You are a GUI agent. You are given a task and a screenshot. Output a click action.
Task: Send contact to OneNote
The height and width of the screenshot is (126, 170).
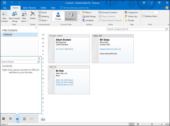[88, 20]
